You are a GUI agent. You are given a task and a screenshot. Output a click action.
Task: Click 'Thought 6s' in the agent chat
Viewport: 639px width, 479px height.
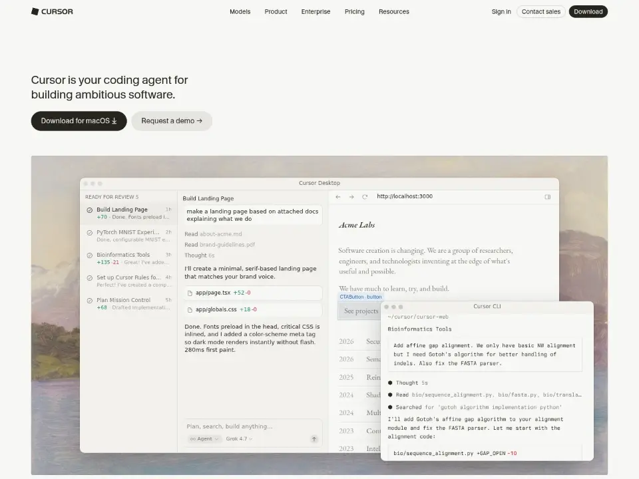(x=199, y=255)
